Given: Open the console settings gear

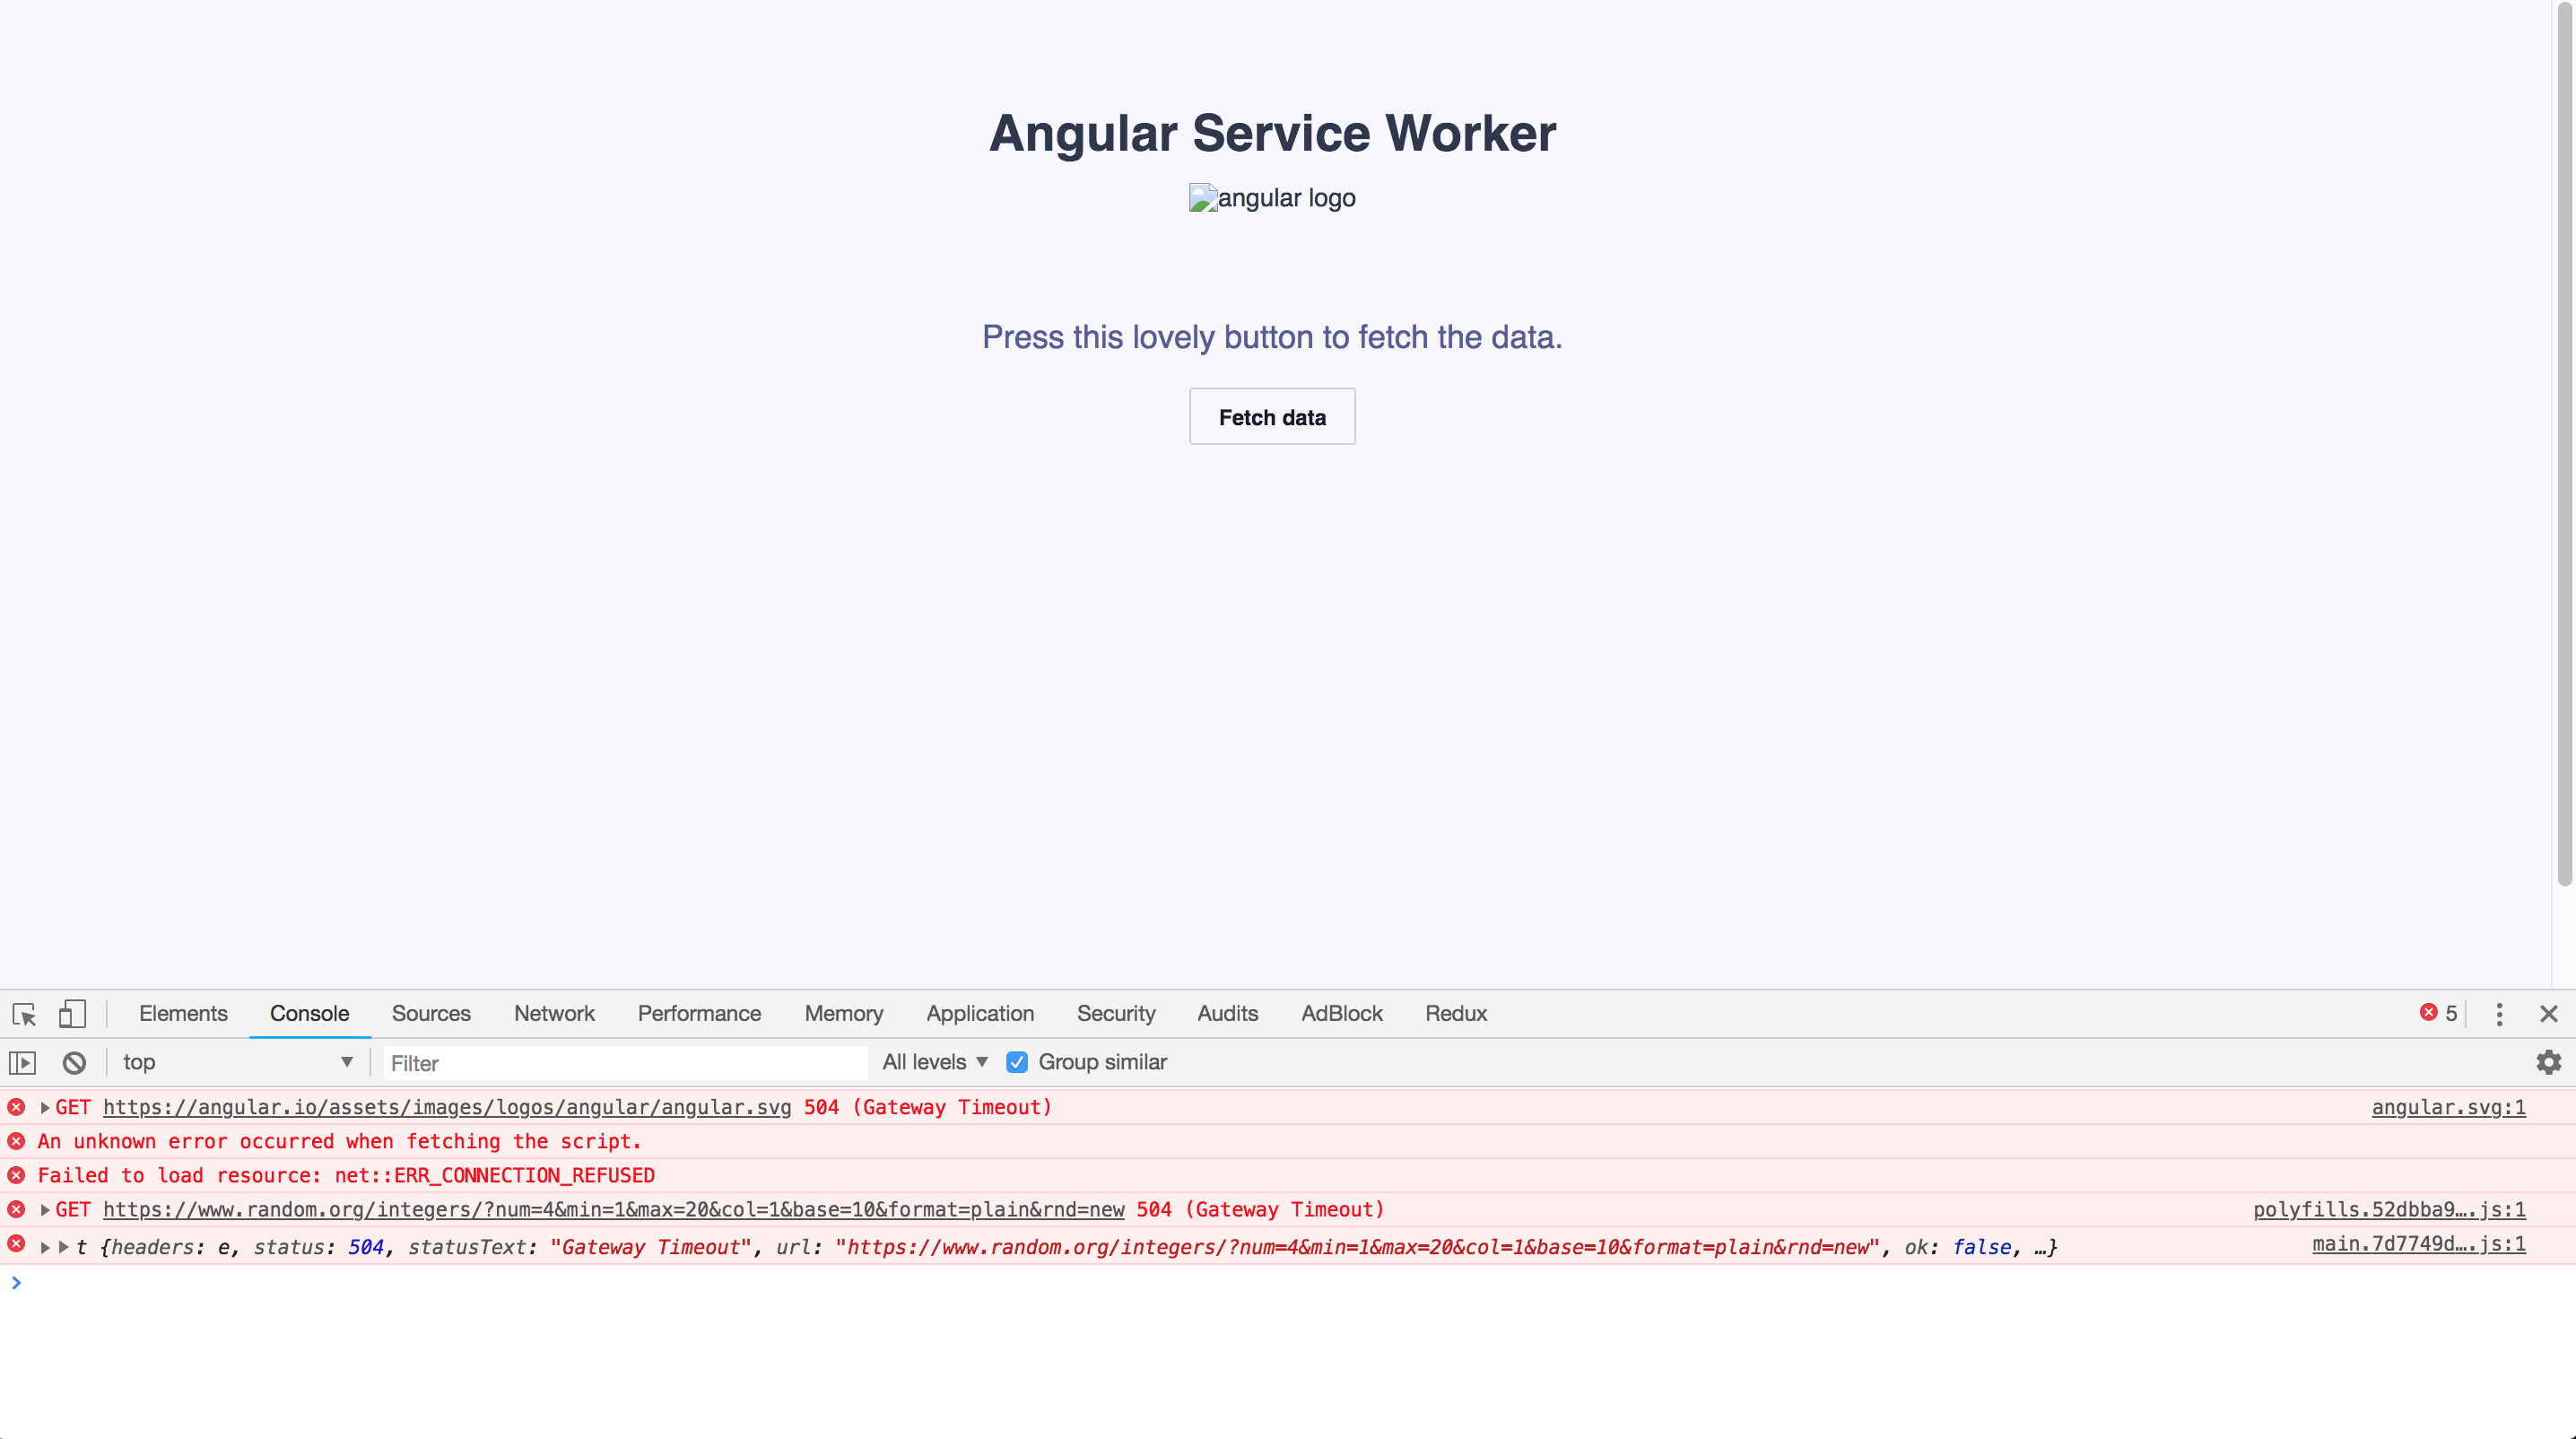Looking at the screenshot, I should pyautogui.click(x=2547, y=1062).
